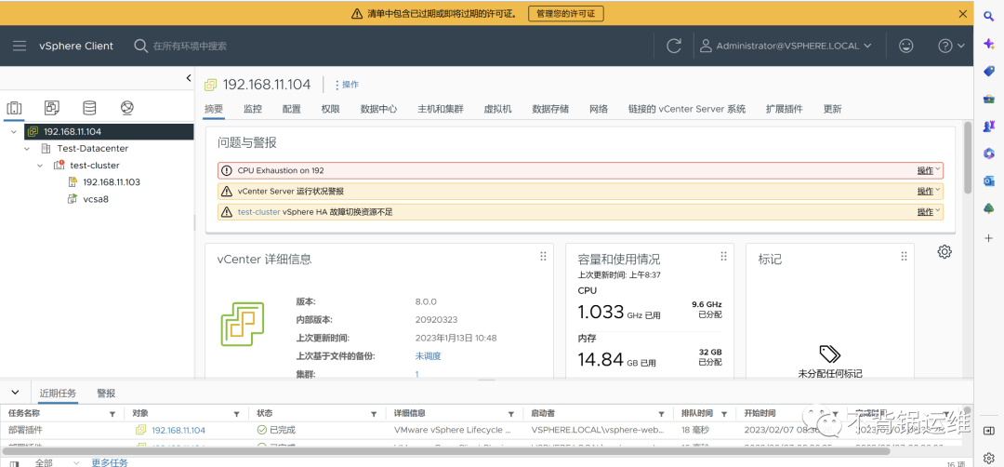The width and height of the screenshot is (1004, 467).
Task: Grab the capacity and usage card handle
Action: coord(723,256)
